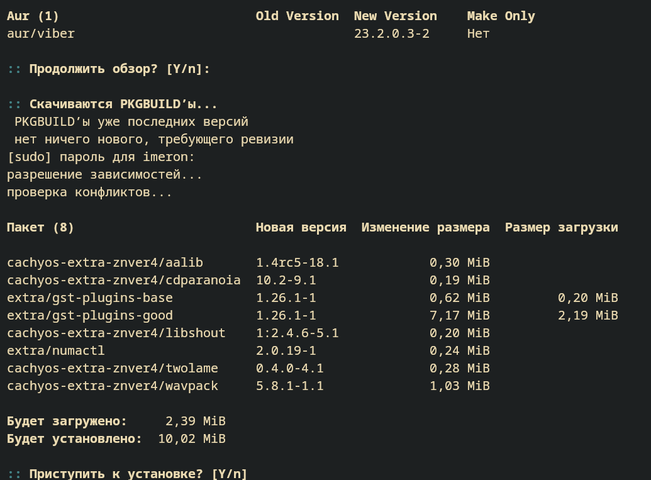
Task: Click the 'Будет установлено: 10,02 MiB' total line
Action: coord(116,439)
